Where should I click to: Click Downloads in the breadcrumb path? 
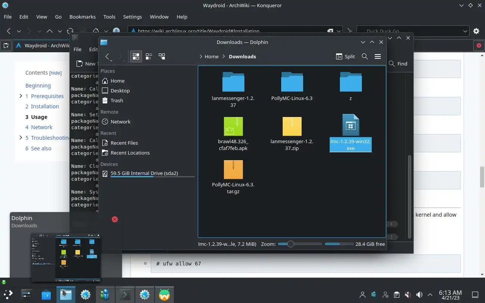pos(242,56)
